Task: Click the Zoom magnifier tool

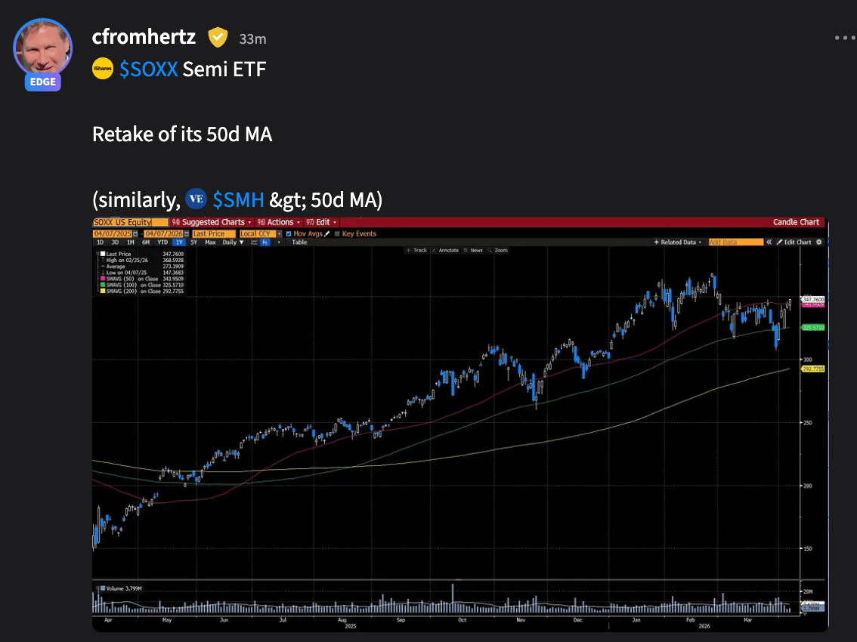Action: [498, 250]
